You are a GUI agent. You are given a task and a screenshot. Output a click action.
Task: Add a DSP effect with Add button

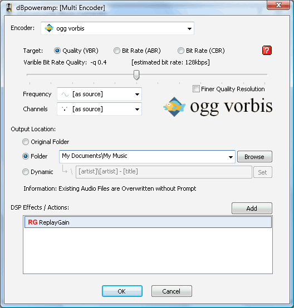coord(252,208)
